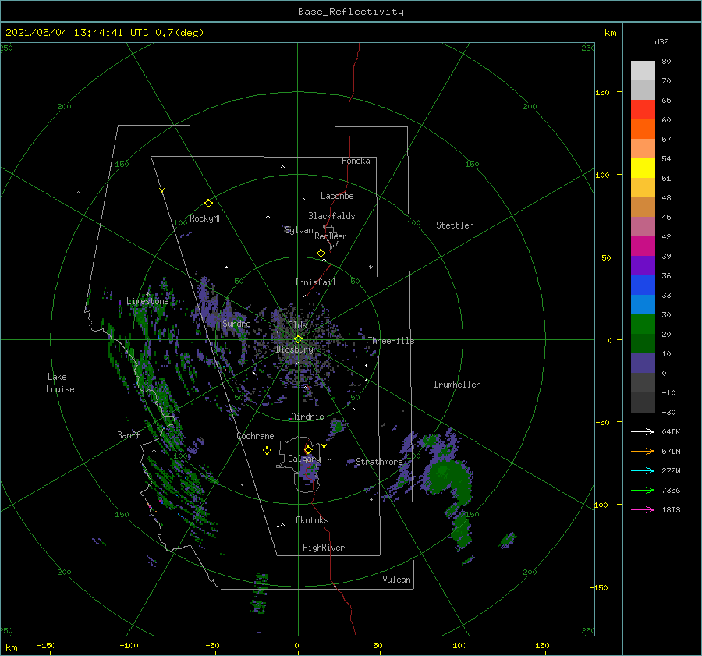Click the yellow diamond marker south of RedDeer

[321, 254]
